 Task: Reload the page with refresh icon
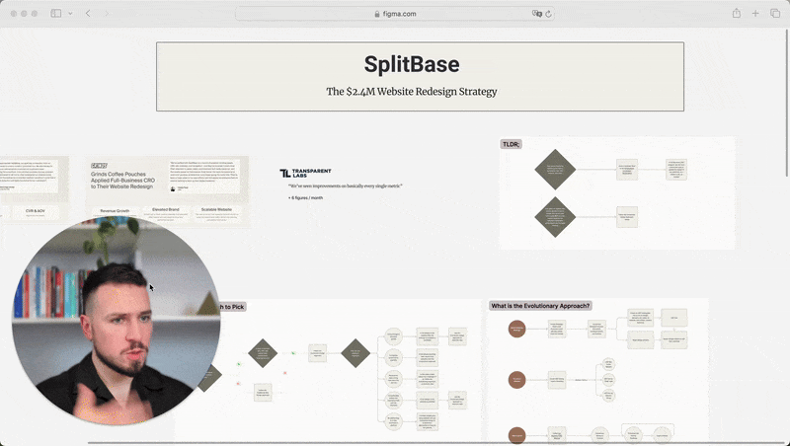[x=549, y=14]
